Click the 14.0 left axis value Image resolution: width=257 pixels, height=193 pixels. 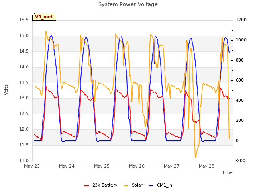coord(24,67)
